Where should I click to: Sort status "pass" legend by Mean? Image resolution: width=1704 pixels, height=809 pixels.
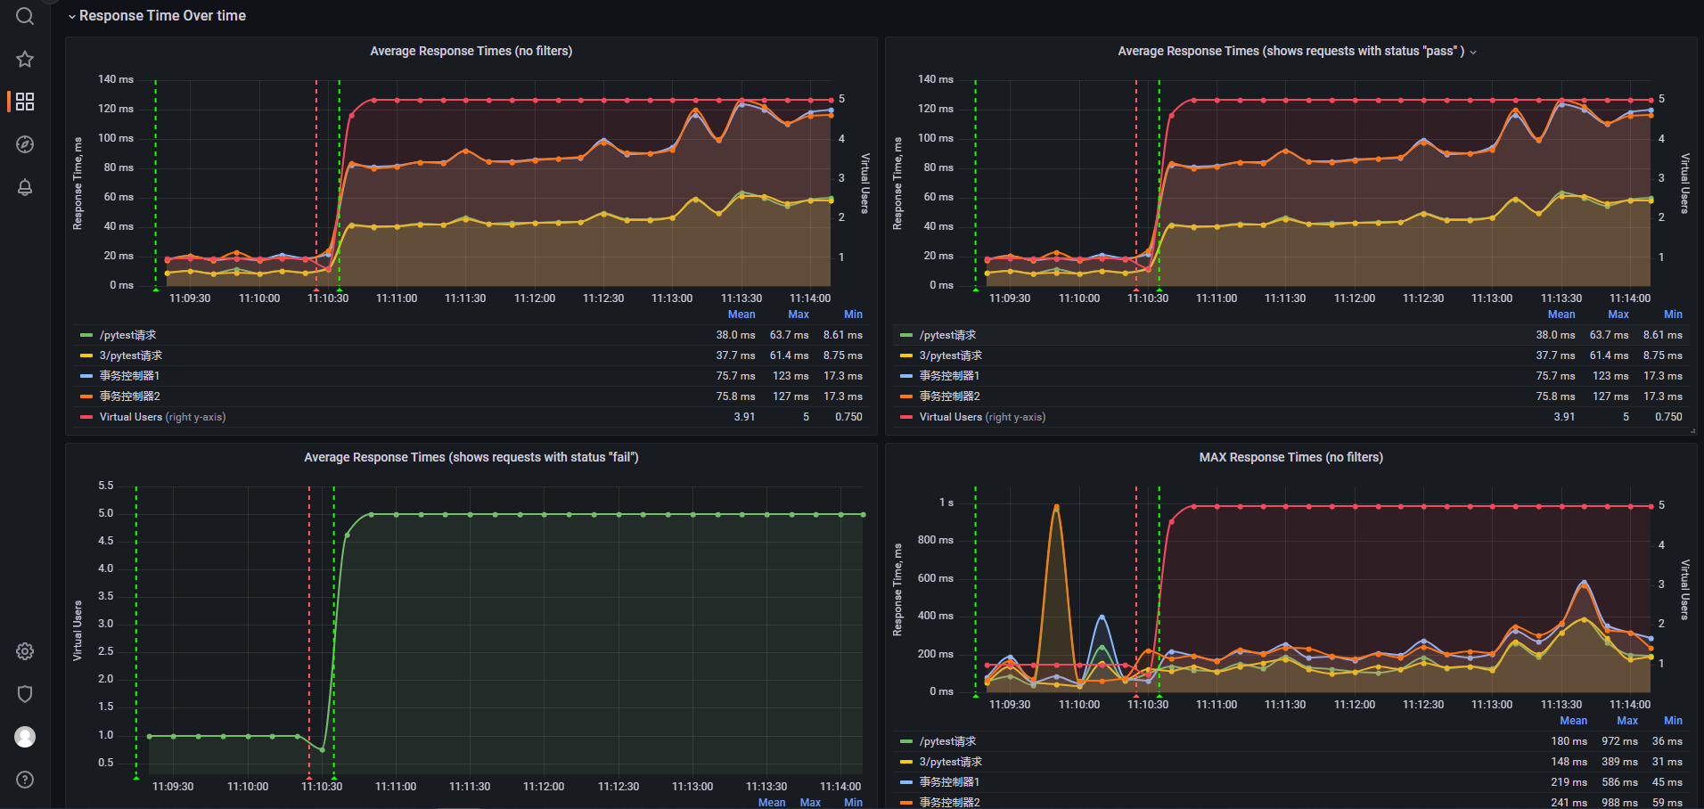pyautogui.click(x=1561, y=315)
